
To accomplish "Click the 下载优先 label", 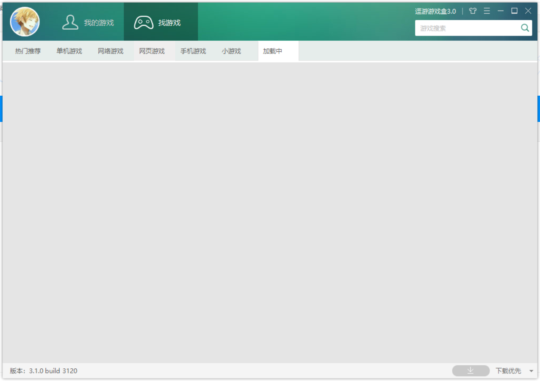I will [x=508, y=371].
